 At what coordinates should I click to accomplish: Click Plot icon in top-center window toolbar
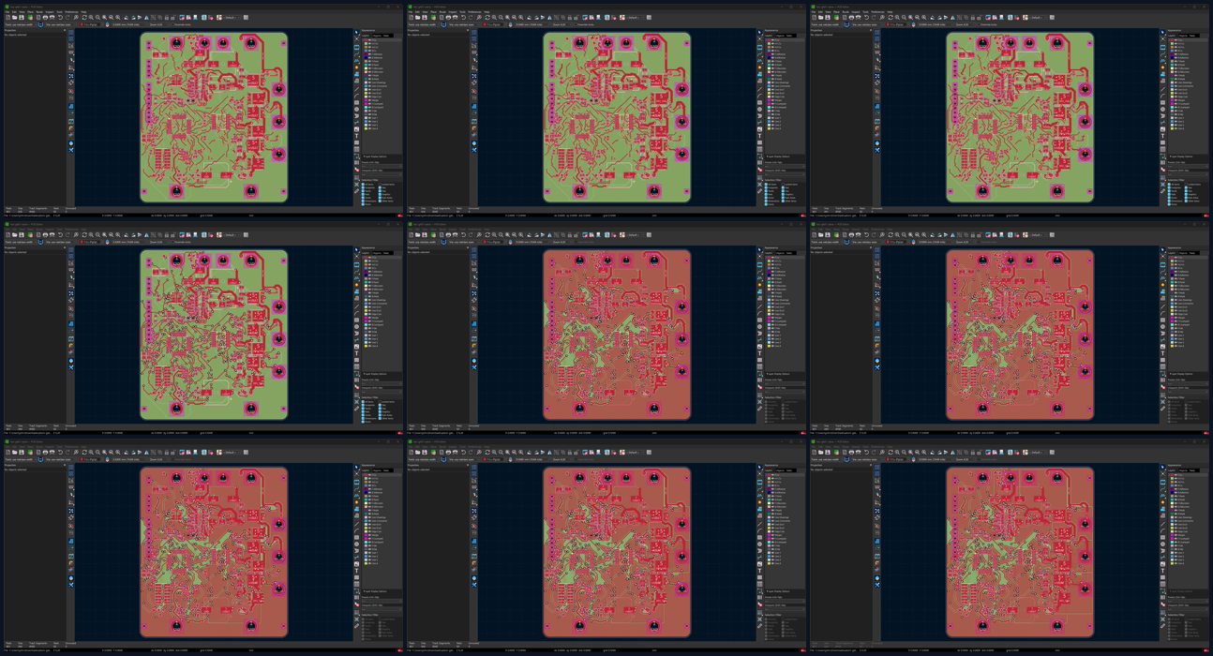pyautogui.click(x=455, y=17)
